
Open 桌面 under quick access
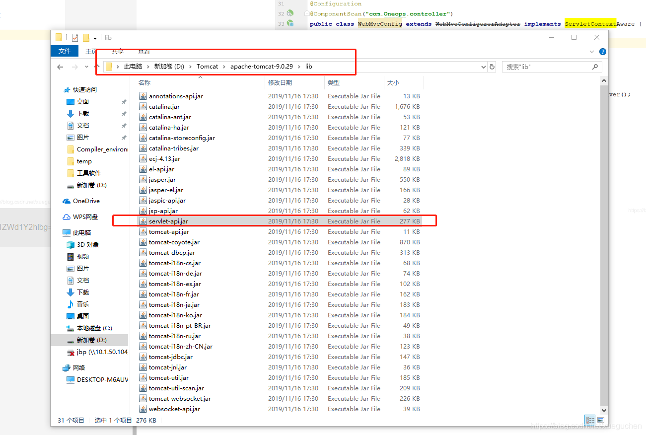(x=83, y=102)
